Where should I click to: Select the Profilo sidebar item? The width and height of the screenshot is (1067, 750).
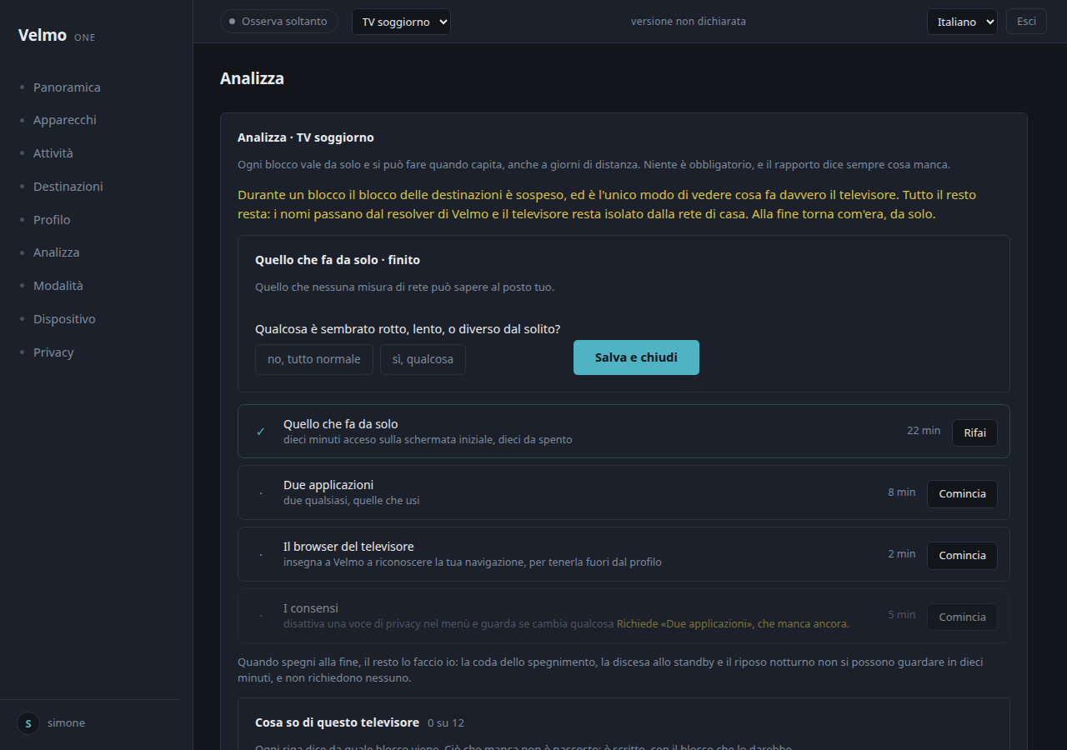tap(52, 220)
